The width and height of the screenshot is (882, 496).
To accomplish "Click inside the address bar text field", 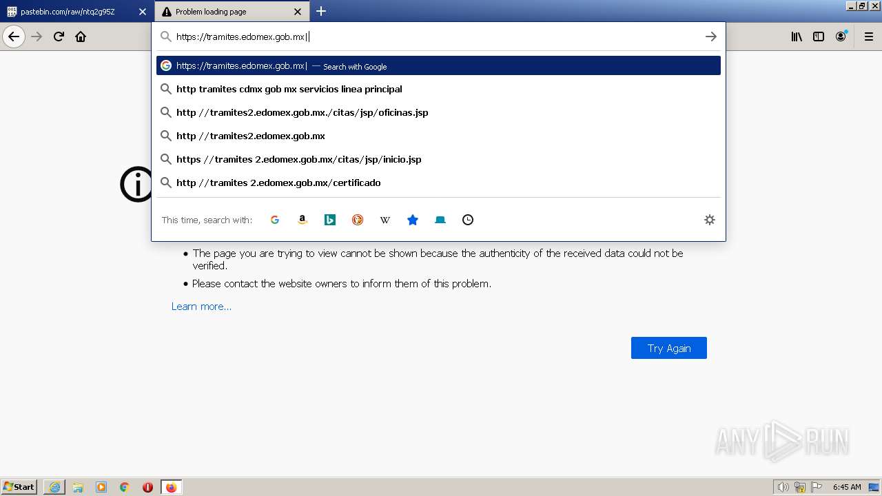I will 438,37.
